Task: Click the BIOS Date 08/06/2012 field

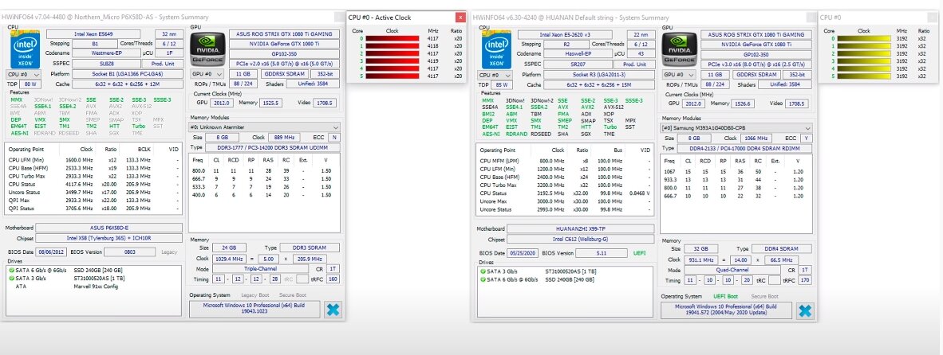Action: coord(53,252)
